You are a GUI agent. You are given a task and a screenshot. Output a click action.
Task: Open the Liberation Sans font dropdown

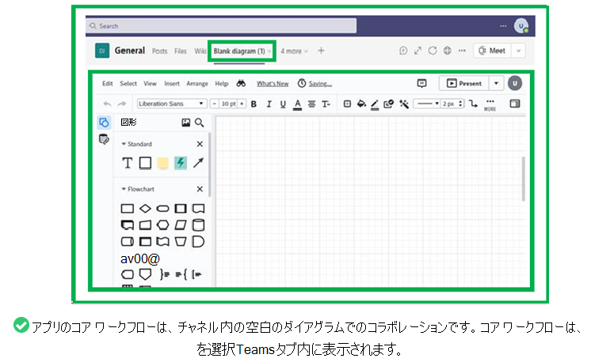(171, 104)
